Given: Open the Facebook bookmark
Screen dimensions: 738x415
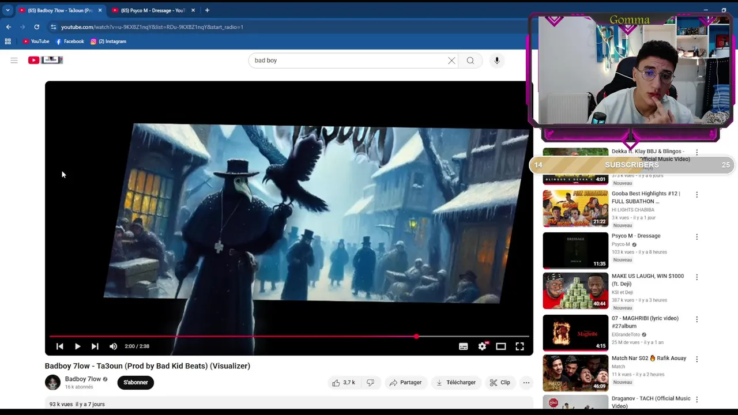Looking at the screenshot, I should click(70, 41).
